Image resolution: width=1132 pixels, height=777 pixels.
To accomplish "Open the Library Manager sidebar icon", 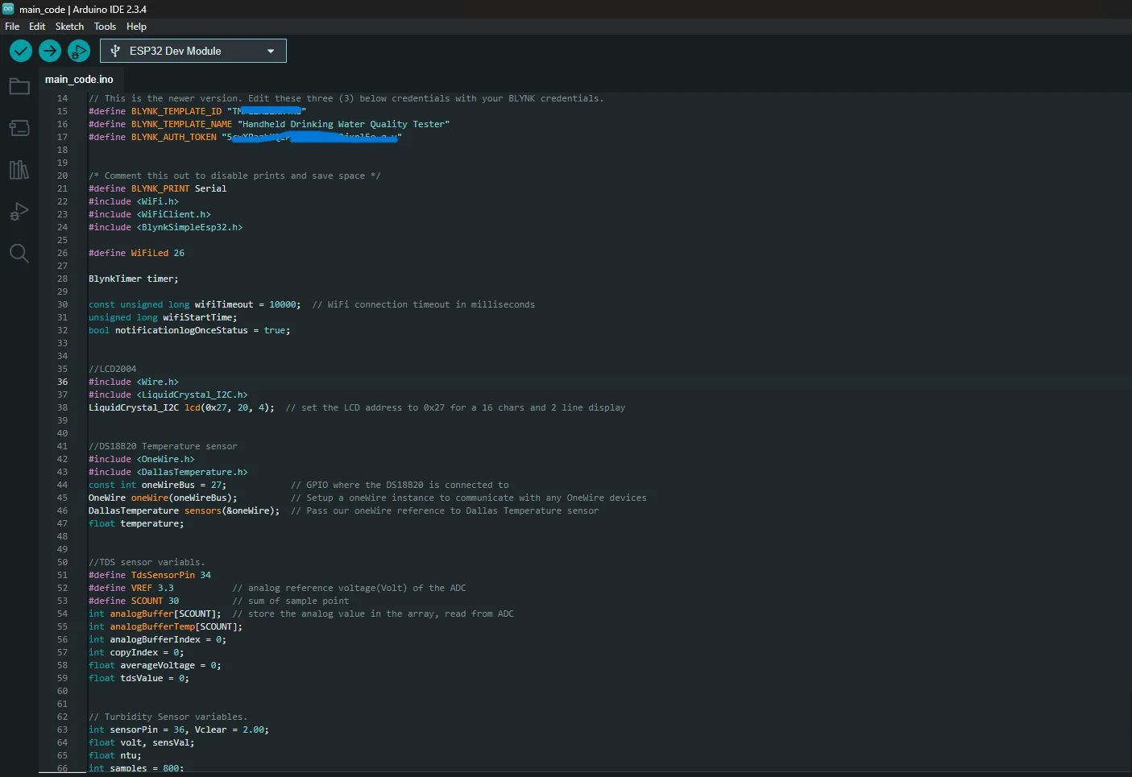I will [19, 170].
